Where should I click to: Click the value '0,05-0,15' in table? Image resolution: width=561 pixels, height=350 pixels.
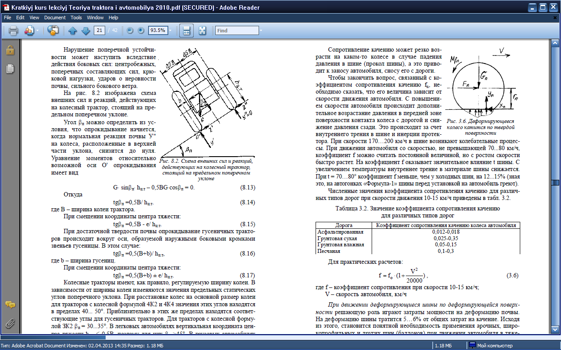(x=446, y=245)
